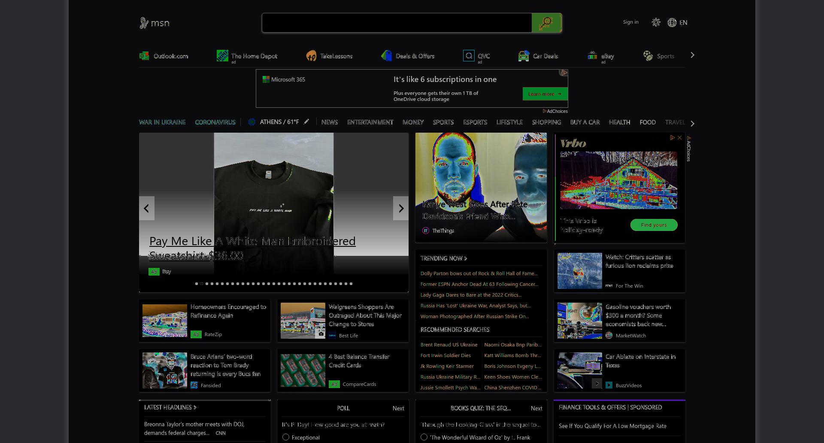Open the Deals & Offers tag icon
This screenshot has width=824, height=443.
click(386, 56)
